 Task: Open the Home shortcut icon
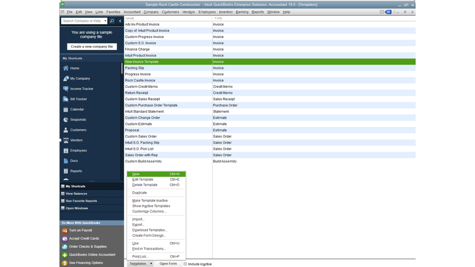pos(66,68)
